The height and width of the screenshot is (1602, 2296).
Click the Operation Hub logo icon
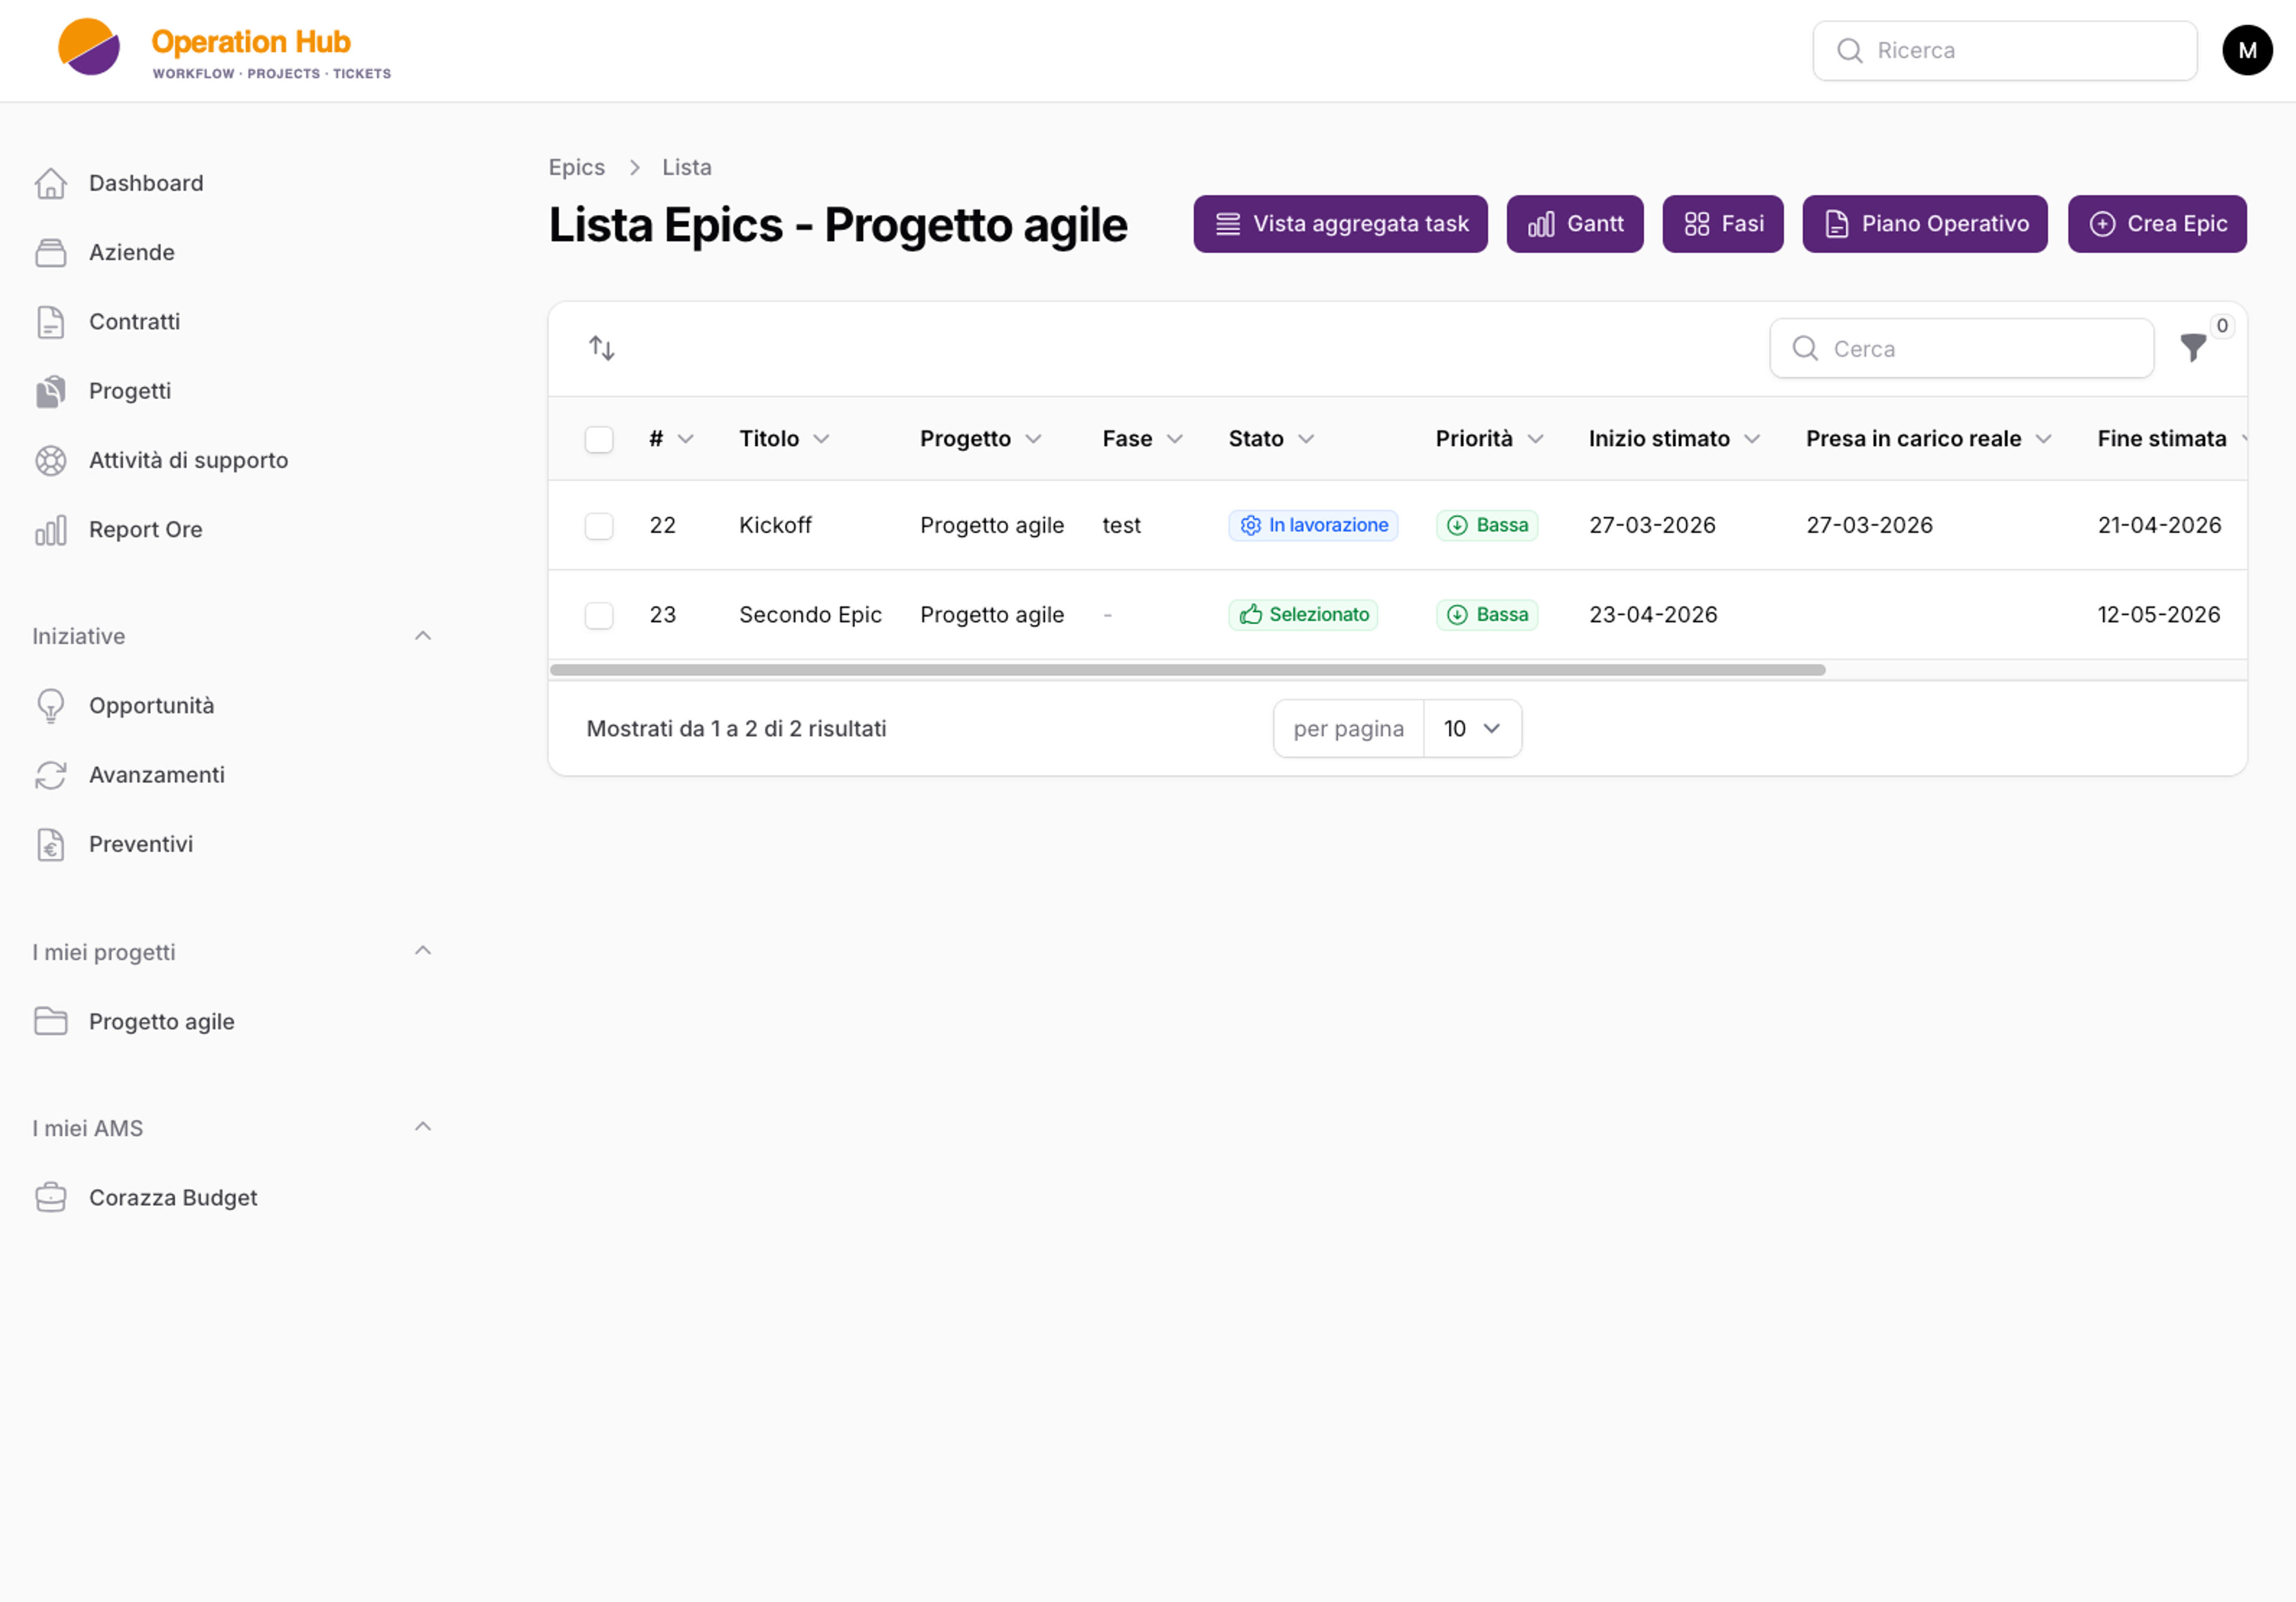[x=89, y=47]
